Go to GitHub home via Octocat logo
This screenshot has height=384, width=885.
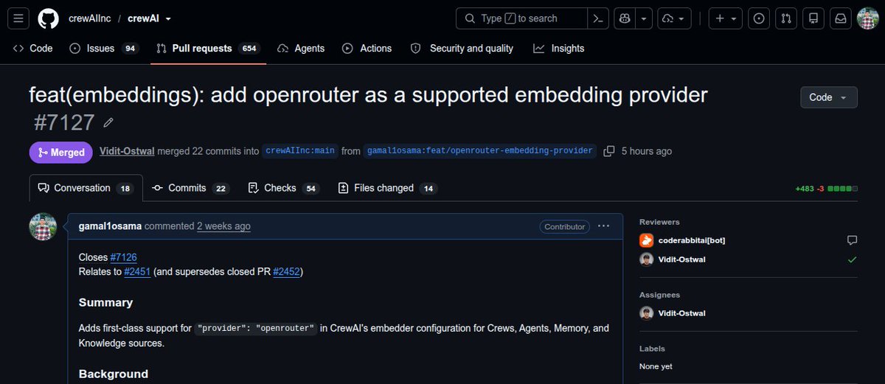pyautogui.click(x=49, y=18)
